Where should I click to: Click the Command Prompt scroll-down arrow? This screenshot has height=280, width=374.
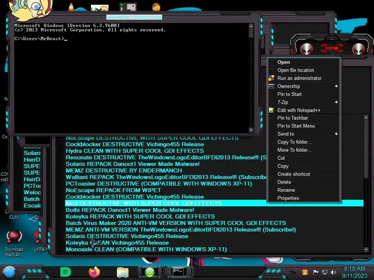point(251,130)
